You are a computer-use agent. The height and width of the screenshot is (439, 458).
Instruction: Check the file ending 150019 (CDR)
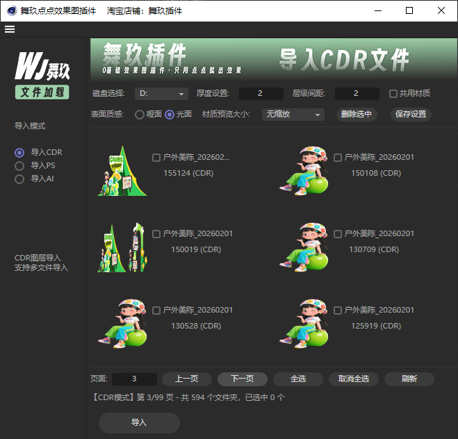pyautogui.click(x=156, y=234)
